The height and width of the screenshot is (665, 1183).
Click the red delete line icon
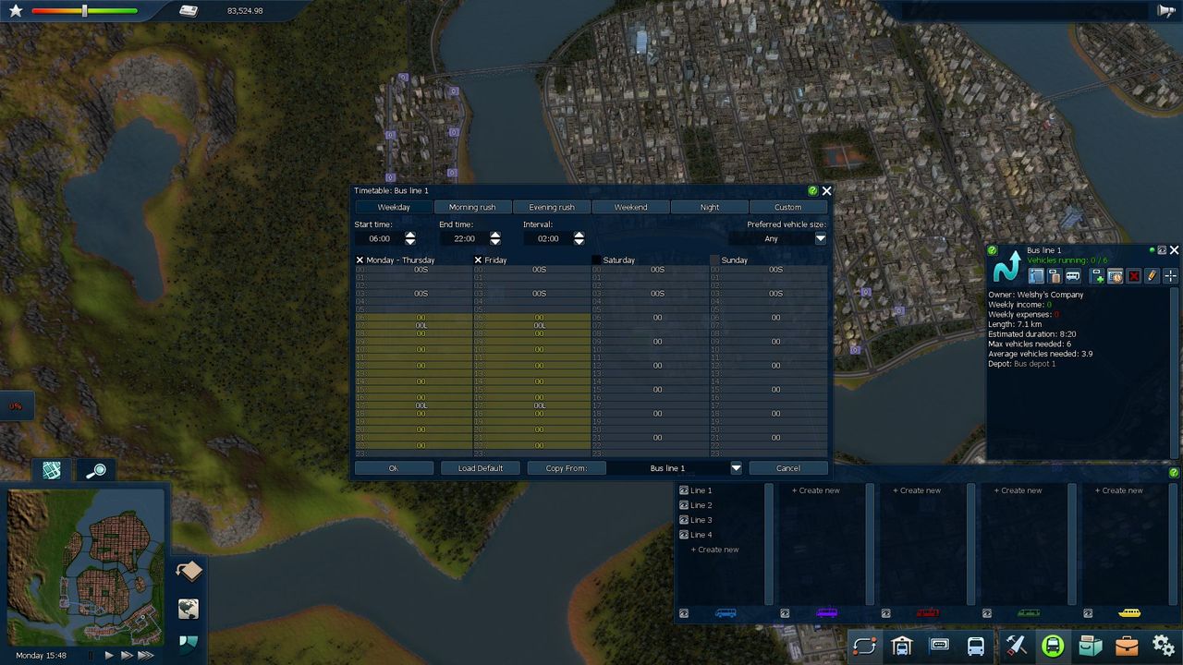click(1134, 276)
